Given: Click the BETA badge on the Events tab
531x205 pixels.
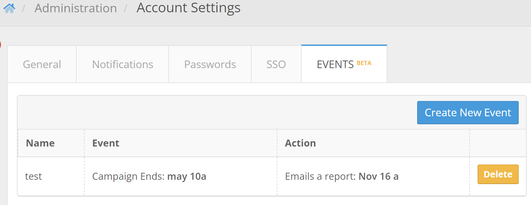Looking at the screenshot, I should tap(364, 63).
